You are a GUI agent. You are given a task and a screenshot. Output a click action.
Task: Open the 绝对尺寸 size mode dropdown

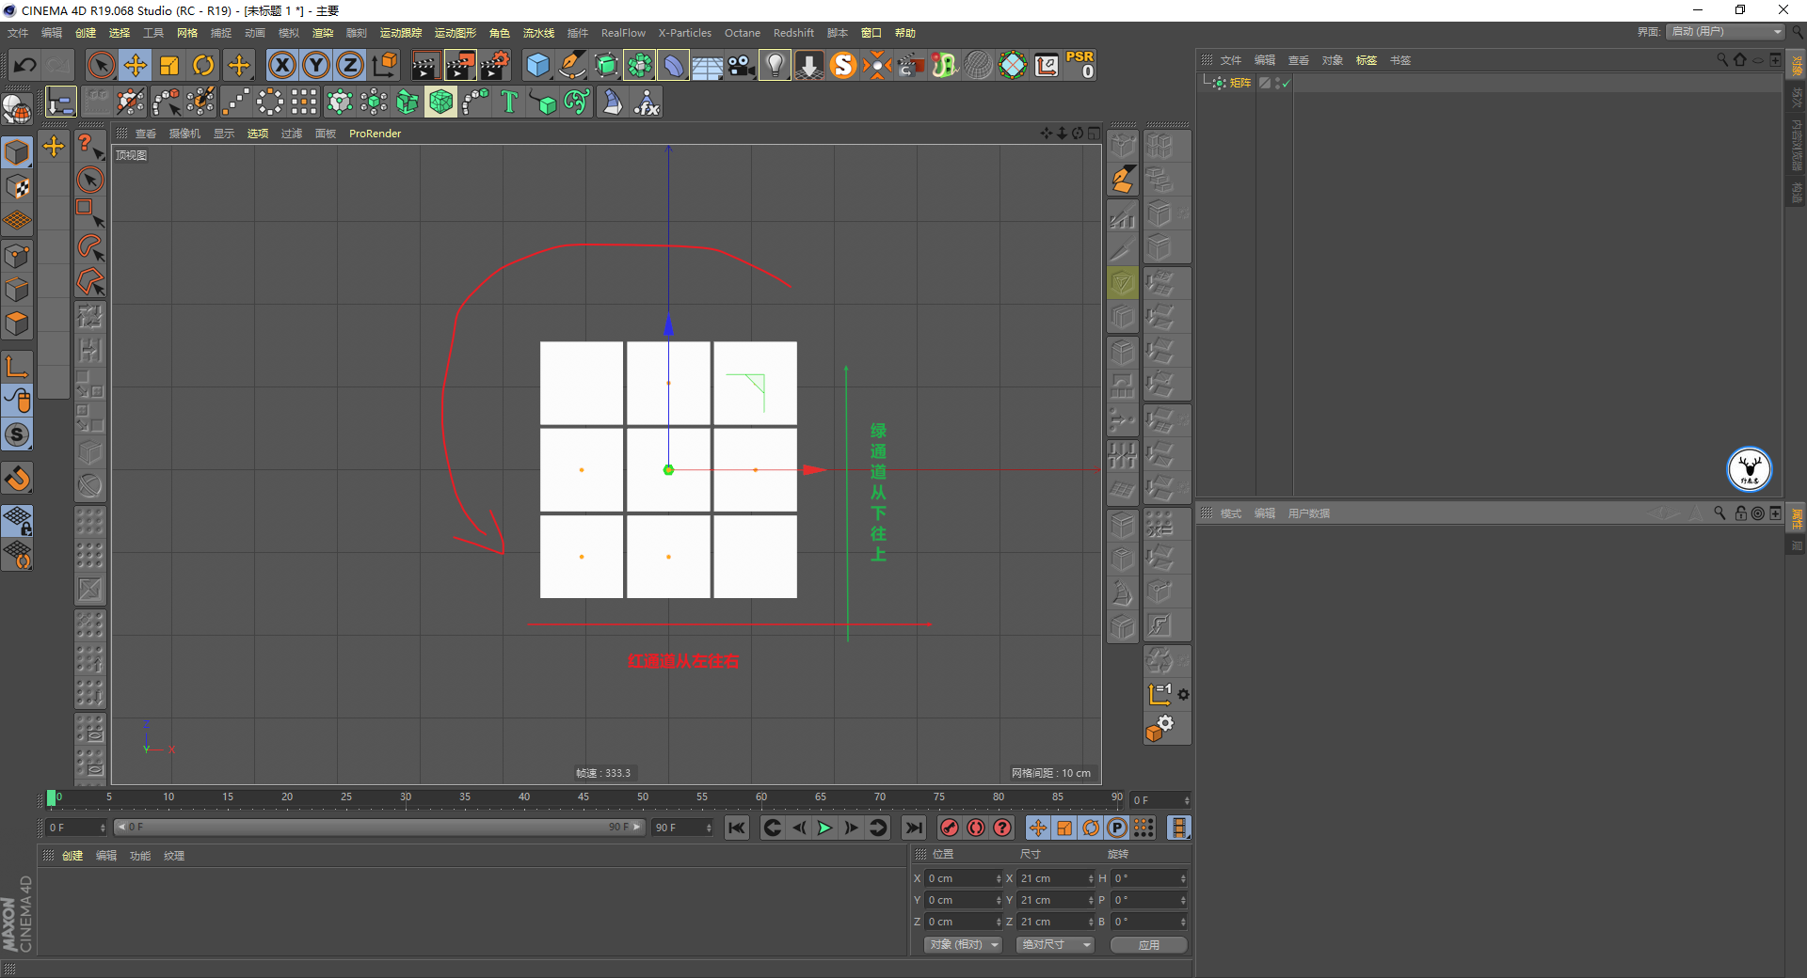[1055, 944]
